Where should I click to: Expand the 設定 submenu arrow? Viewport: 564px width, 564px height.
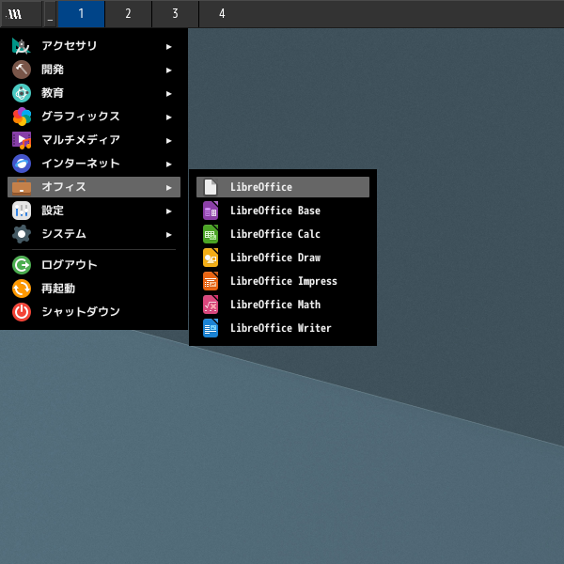coord(169,211)
